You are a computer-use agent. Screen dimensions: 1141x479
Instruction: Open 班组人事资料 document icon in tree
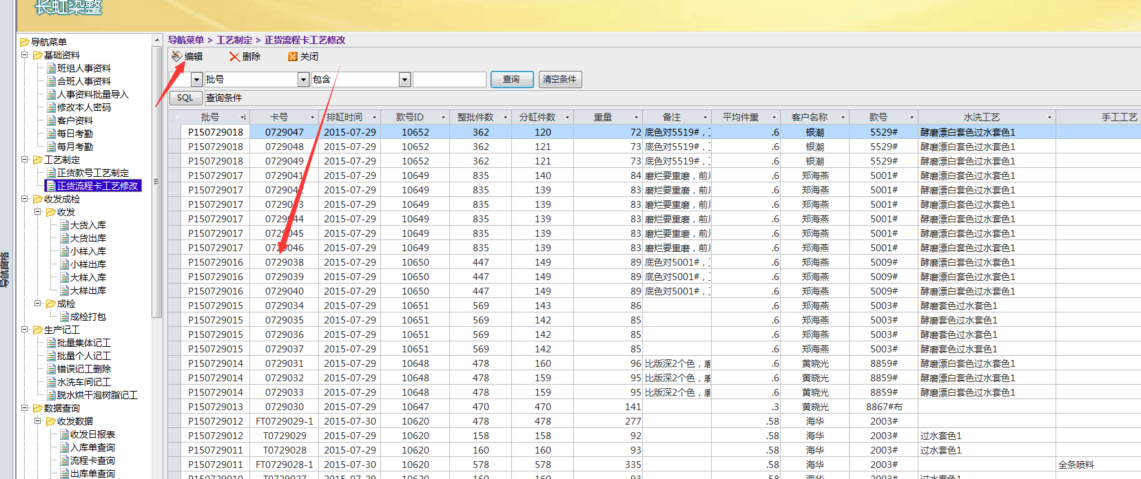(x=51, y=68)
